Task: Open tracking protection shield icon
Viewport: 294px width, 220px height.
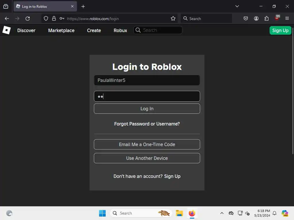Action: pos(46,19)
